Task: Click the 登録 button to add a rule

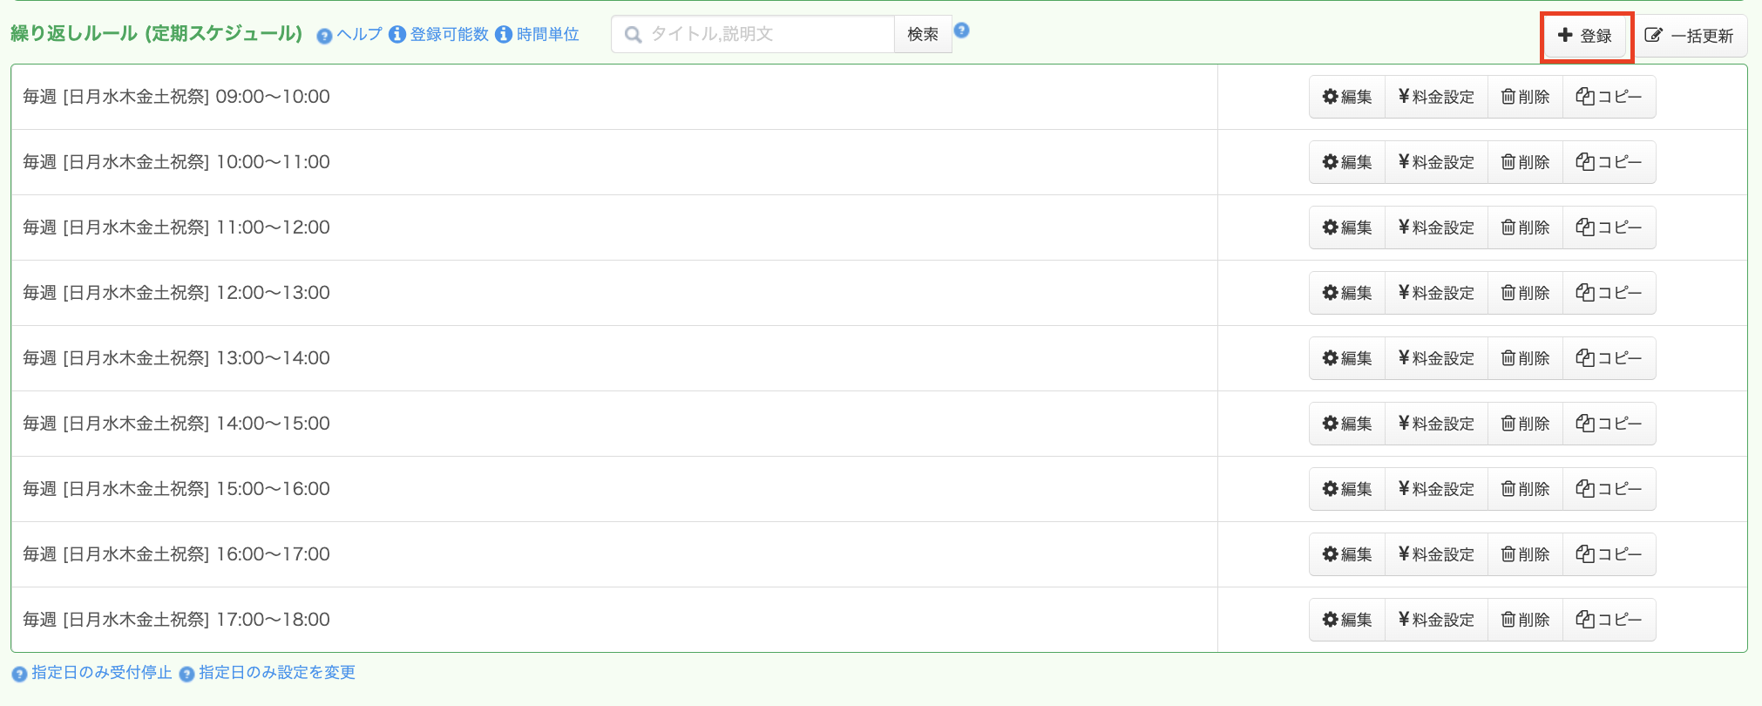Action: [1586, 36]
